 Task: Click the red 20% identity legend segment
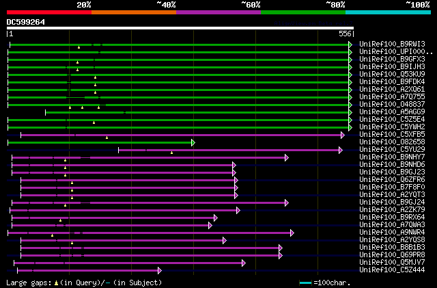(49, 12)
